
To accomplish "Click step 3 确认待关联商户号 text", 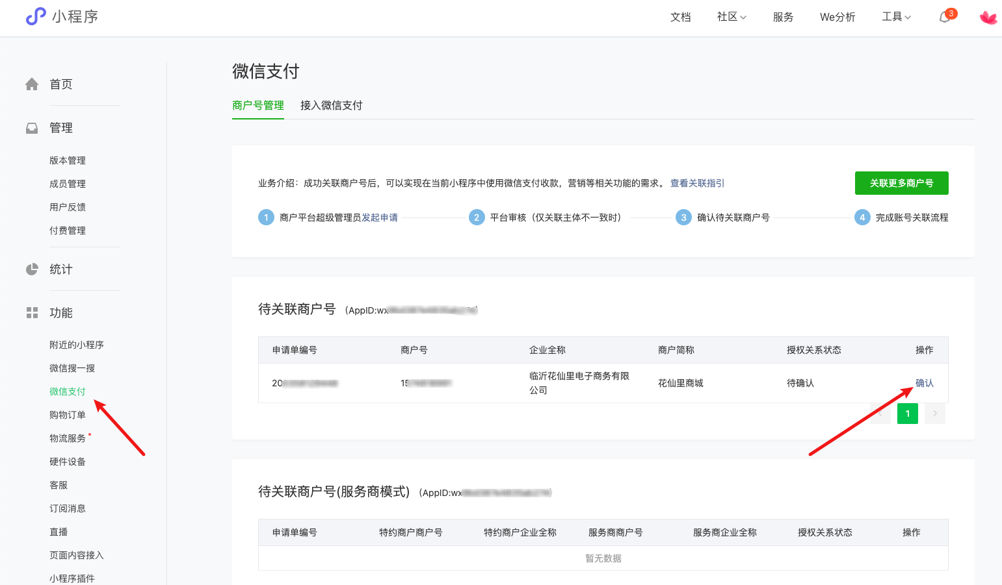I will coord(733,218).
